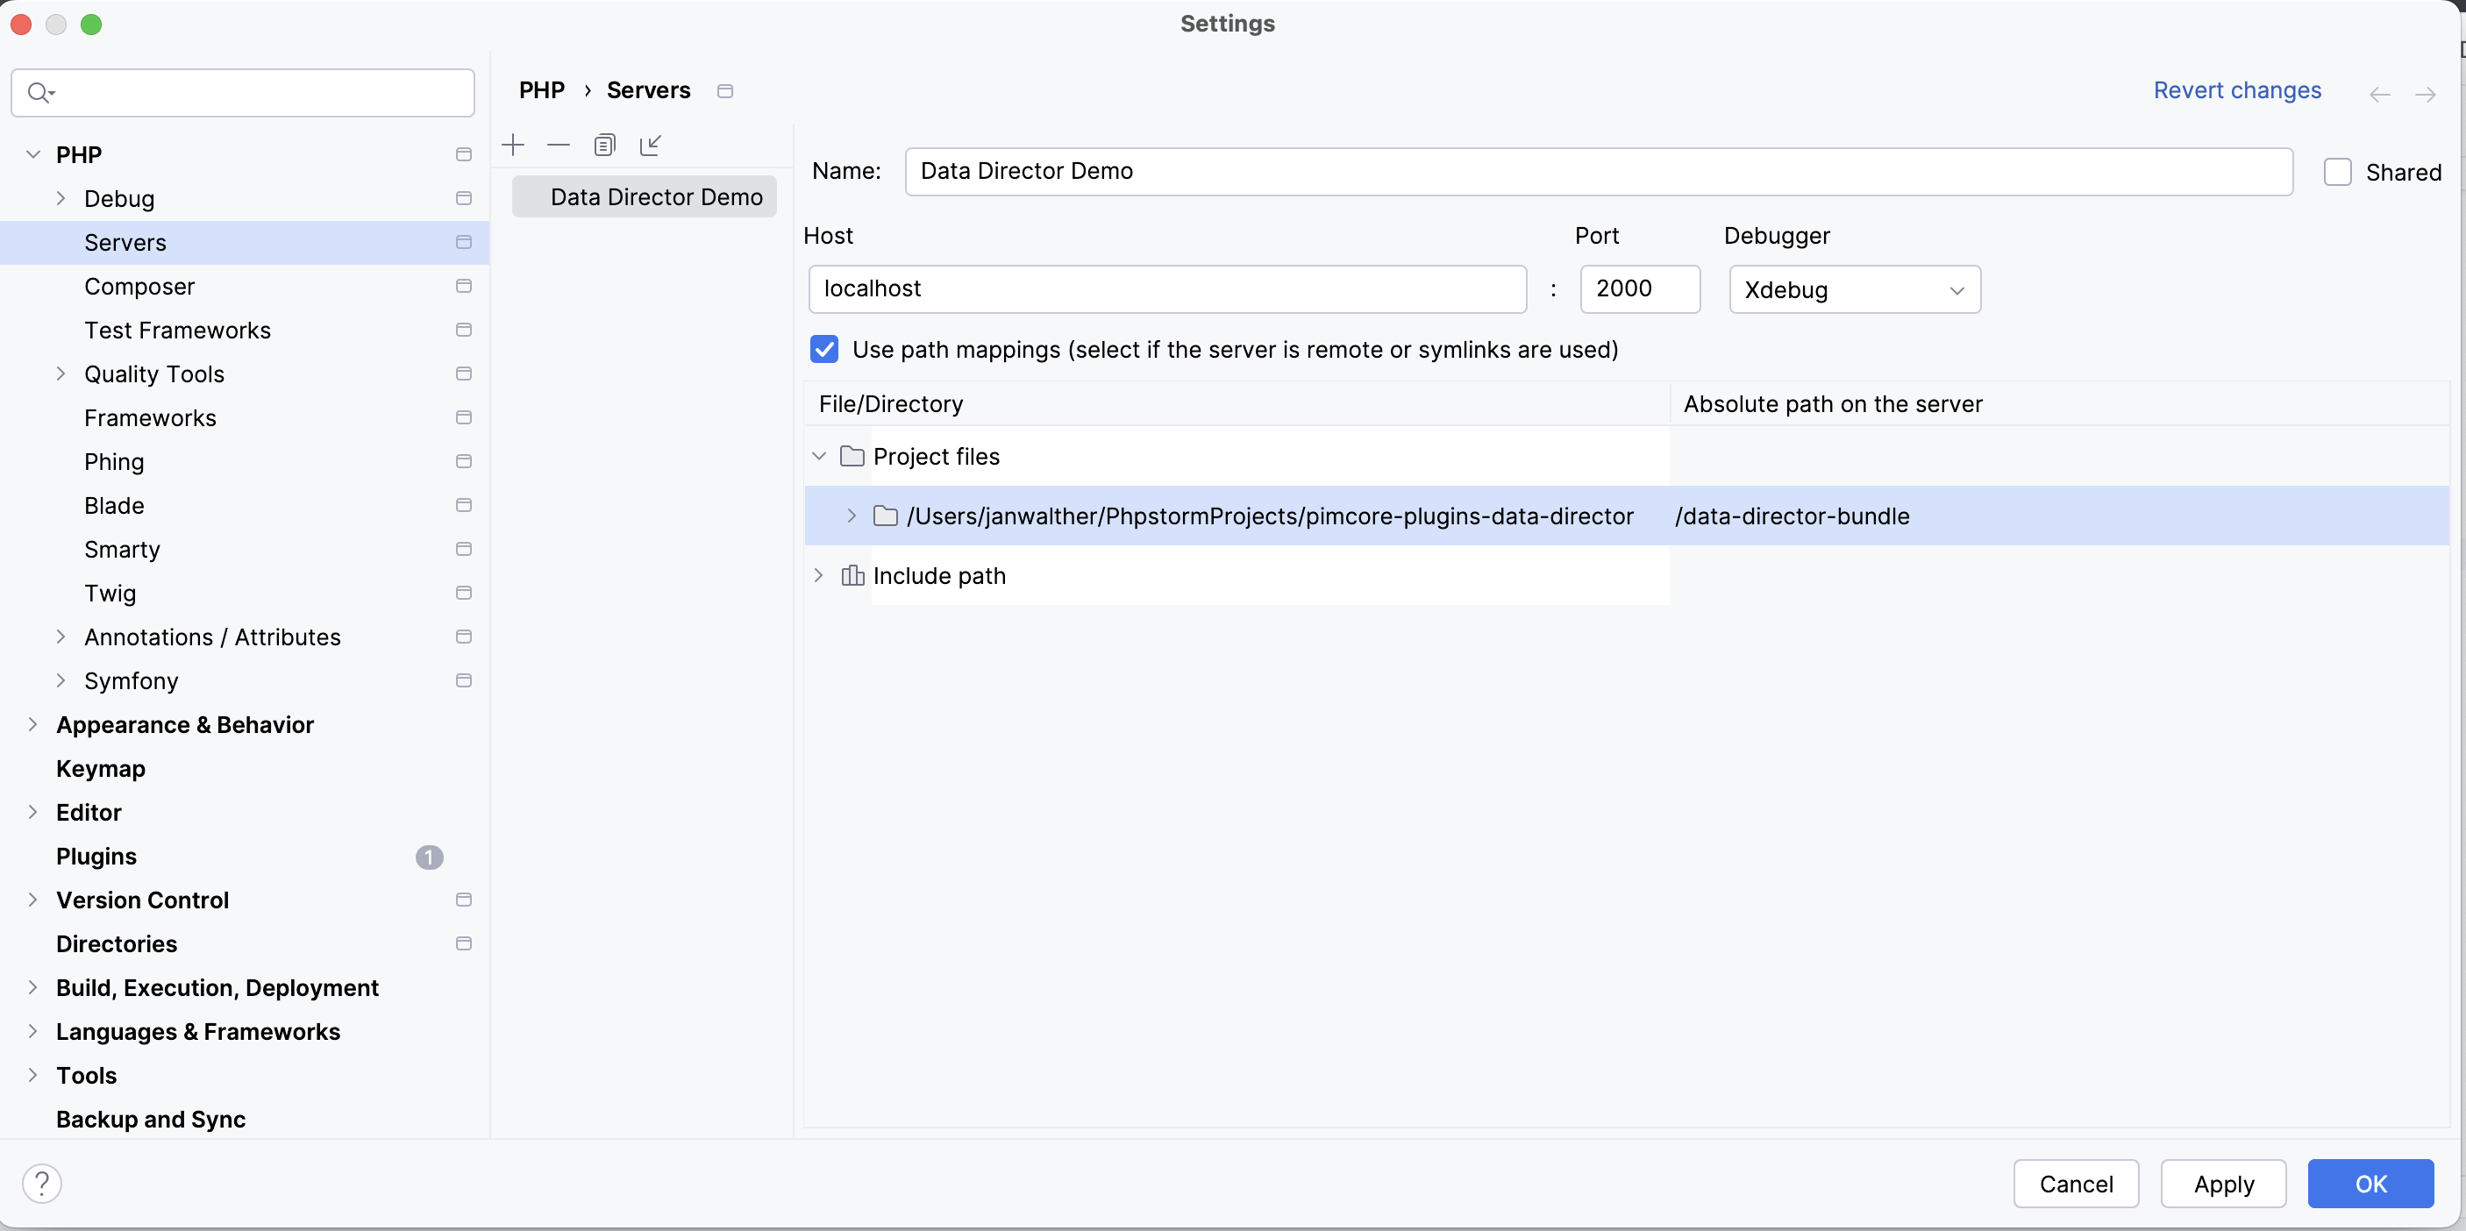Click the project-level icon beside Servers breadcrumb
This screenshot has height=1231, width=2466.
[x=724, y=91]
